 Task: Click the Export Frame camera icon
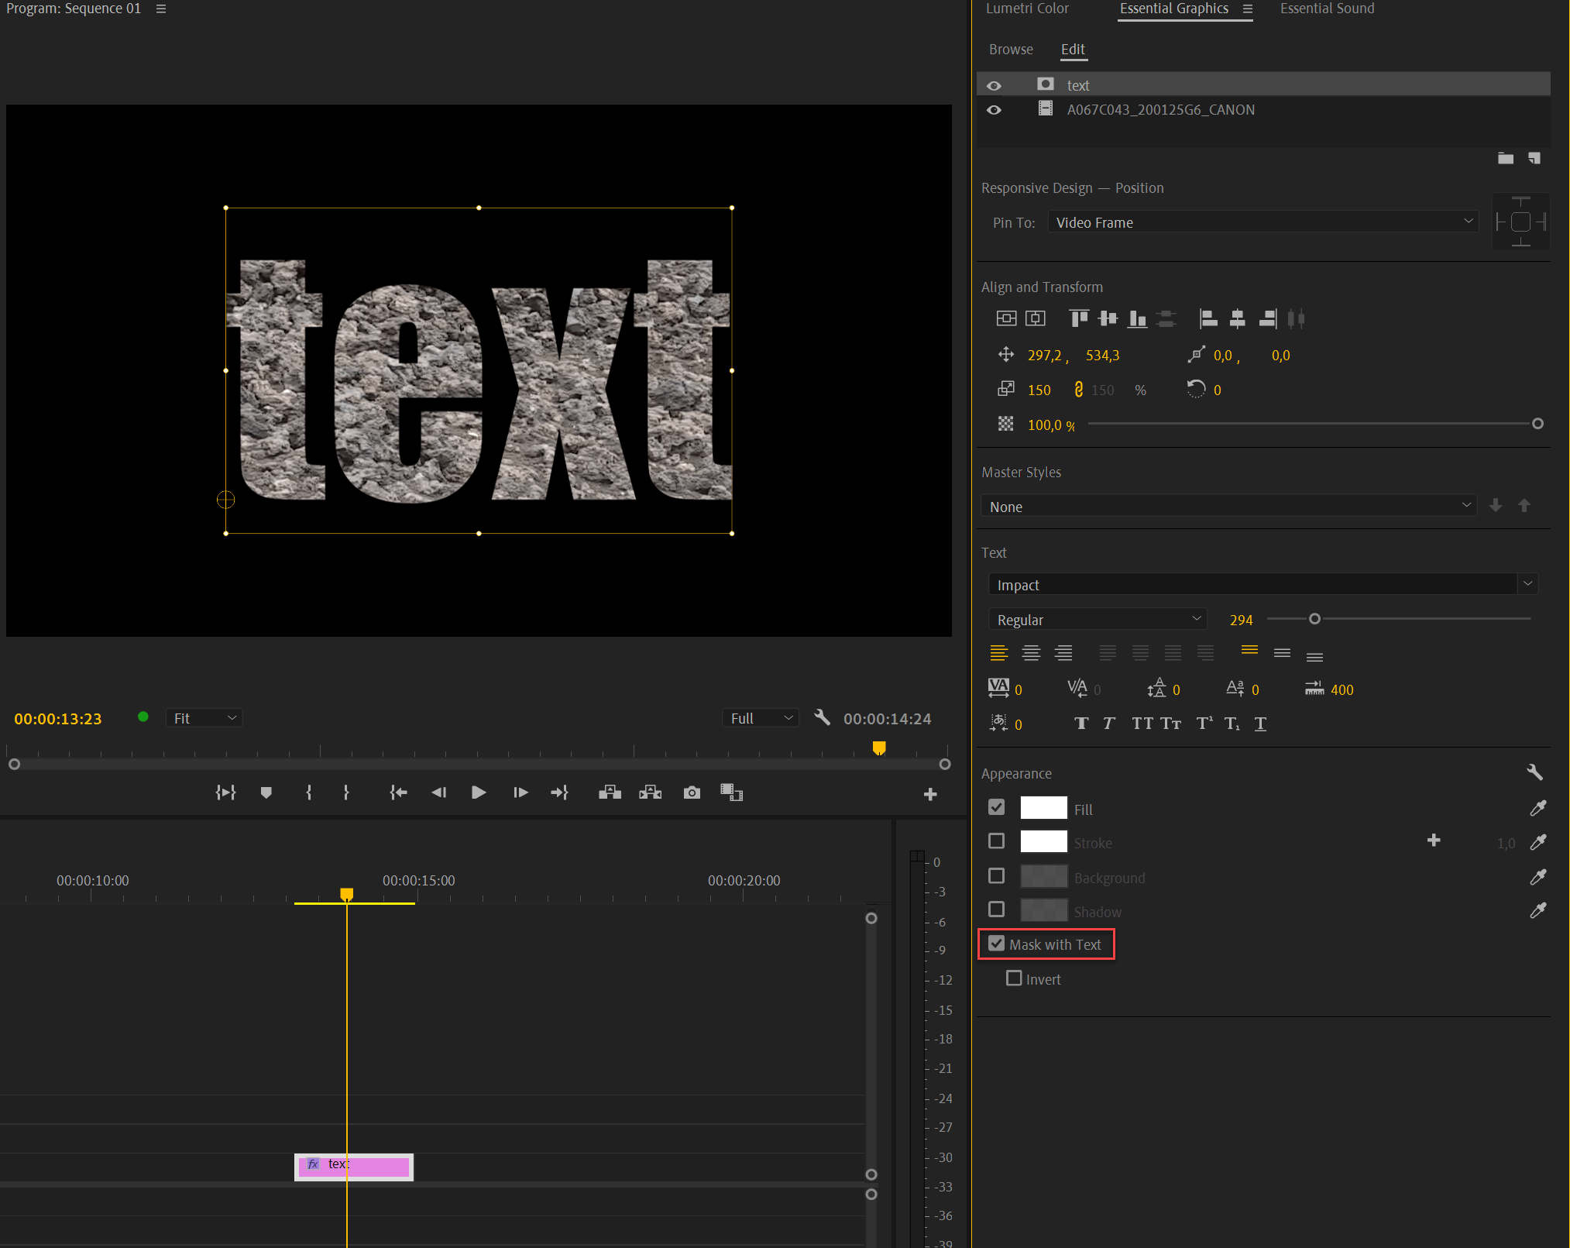click(692, 792)
